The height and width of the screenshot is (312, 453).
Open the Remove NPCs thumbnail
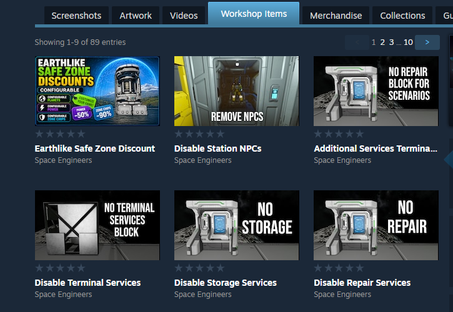237,91
